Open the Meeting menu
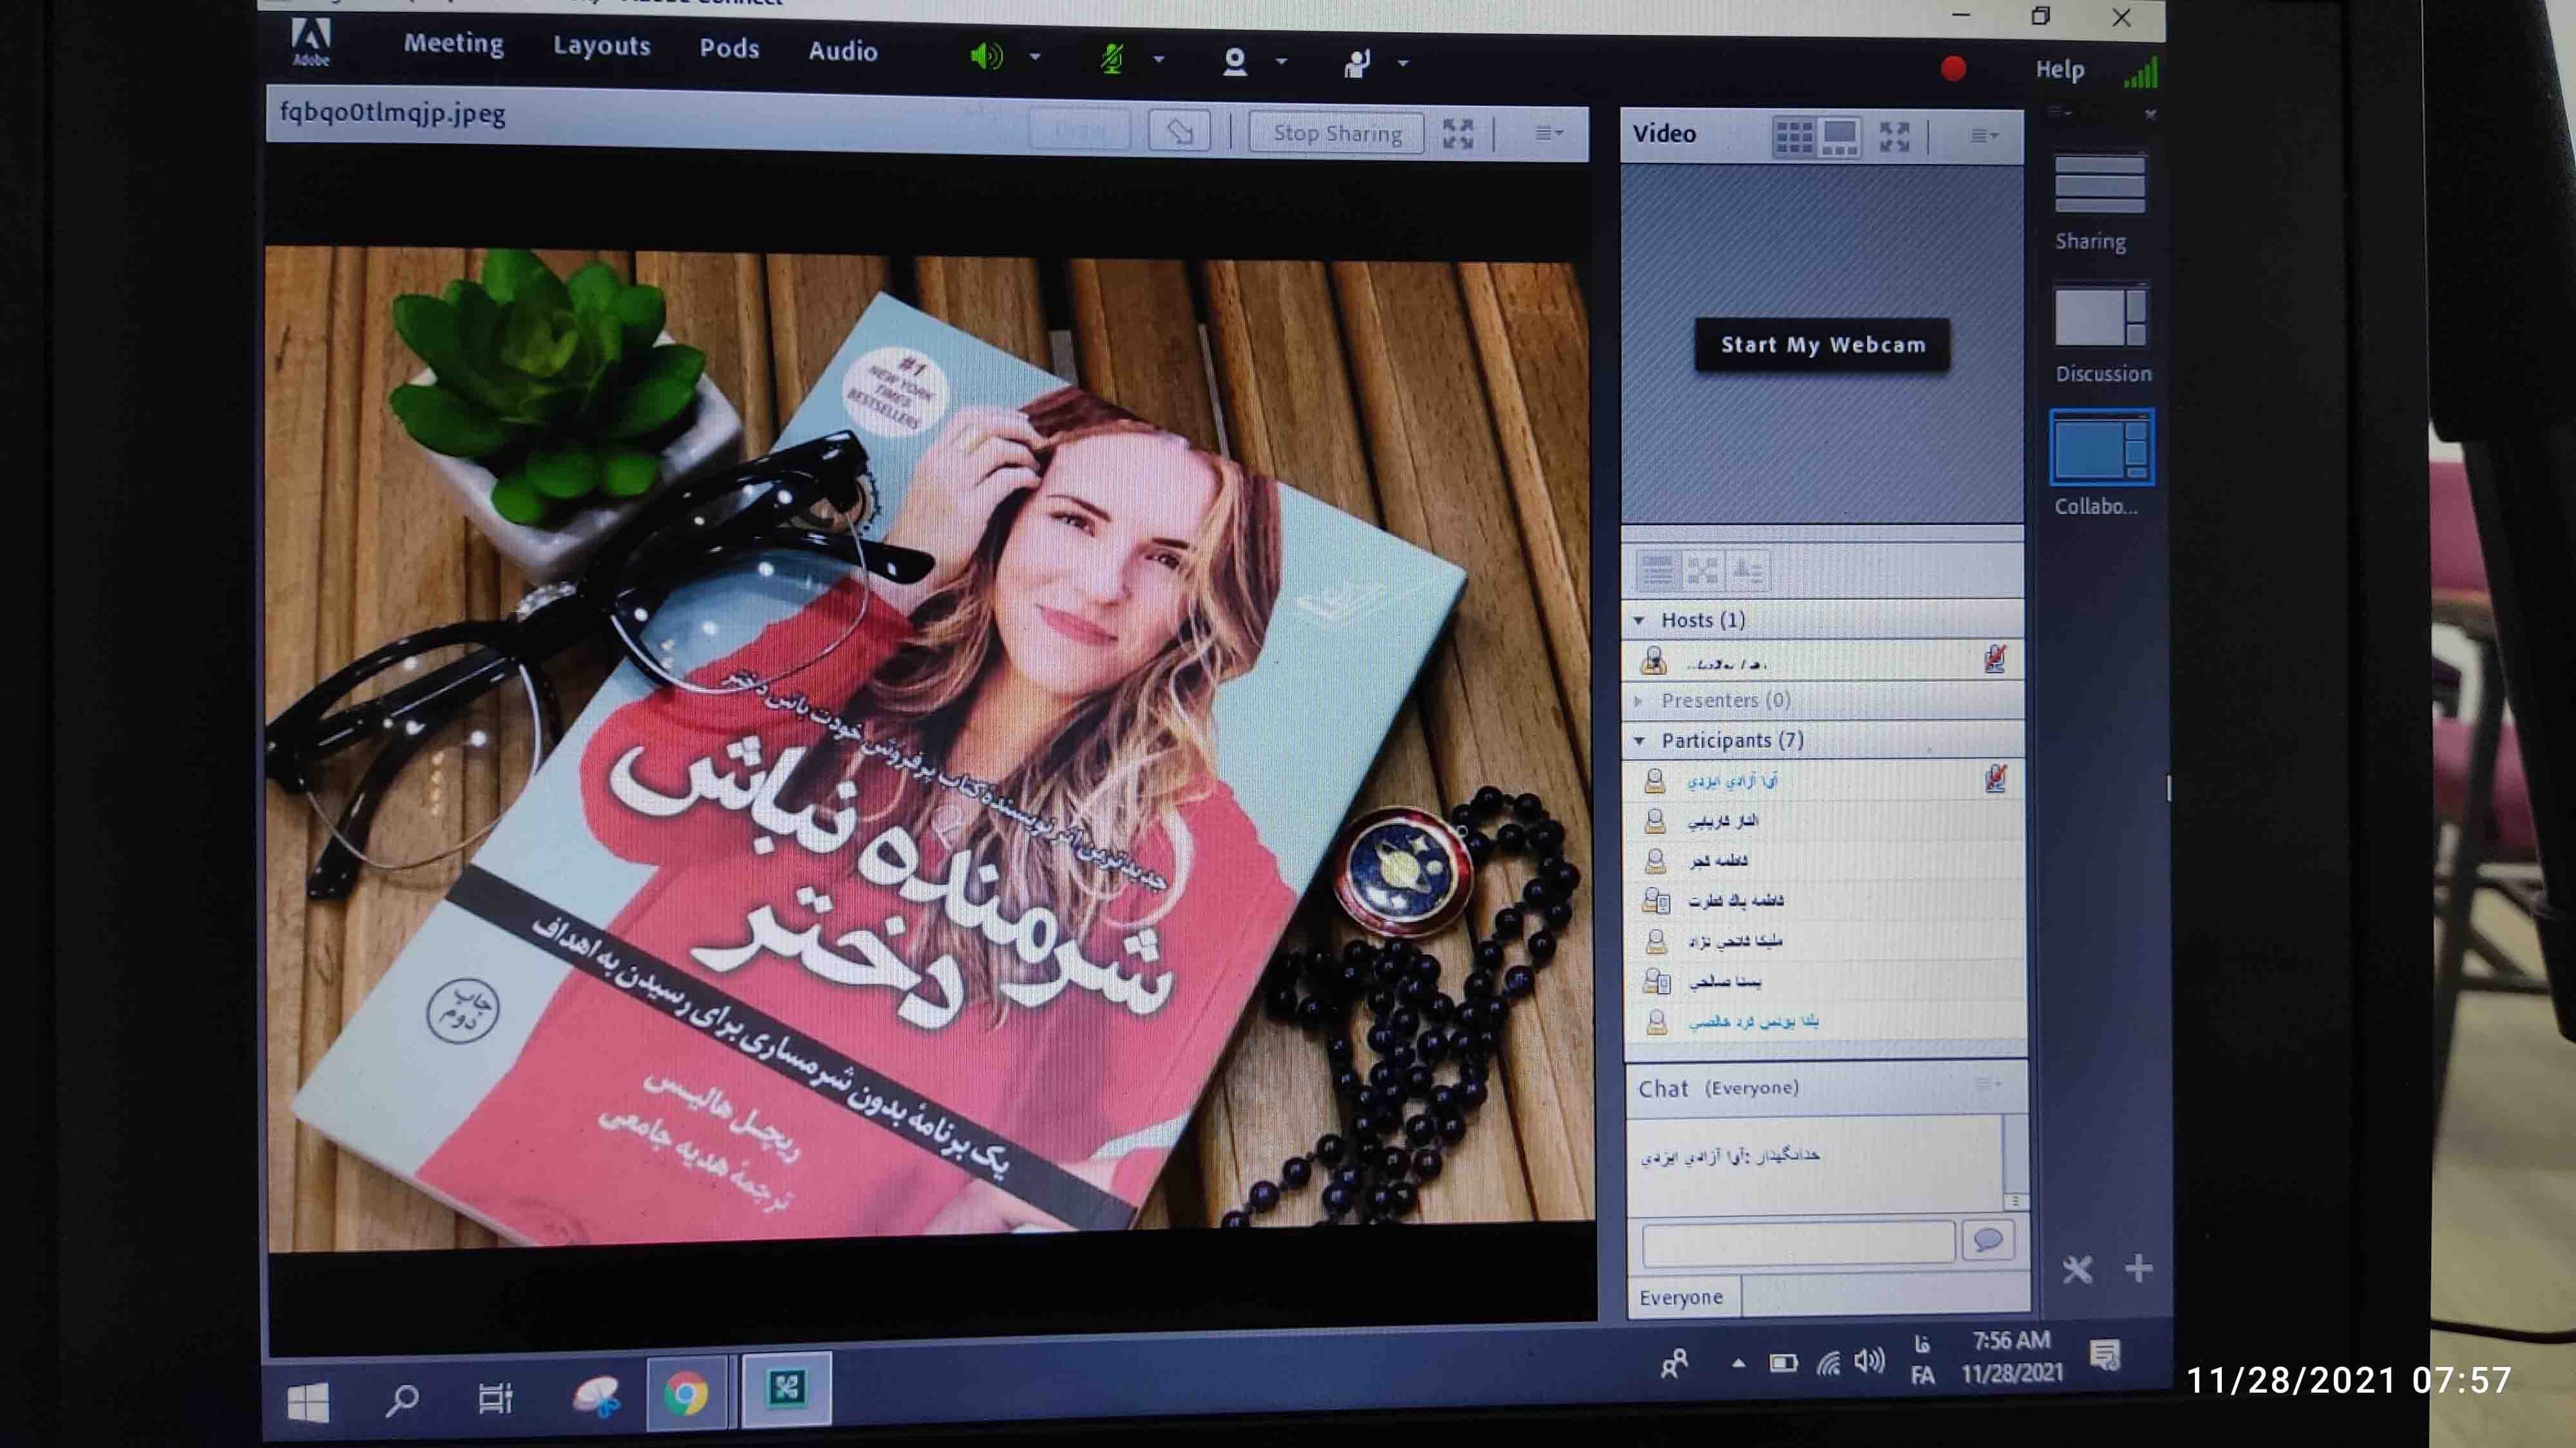Image resolution: width=2576 pixels, height=1448 pixels. click(x=454, y=44)
